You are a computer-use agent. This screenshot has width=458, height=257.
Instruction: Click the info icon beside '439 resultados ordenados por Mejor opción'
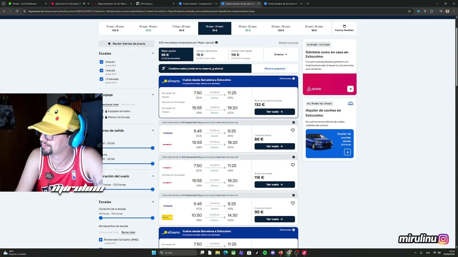click(216, 42)
